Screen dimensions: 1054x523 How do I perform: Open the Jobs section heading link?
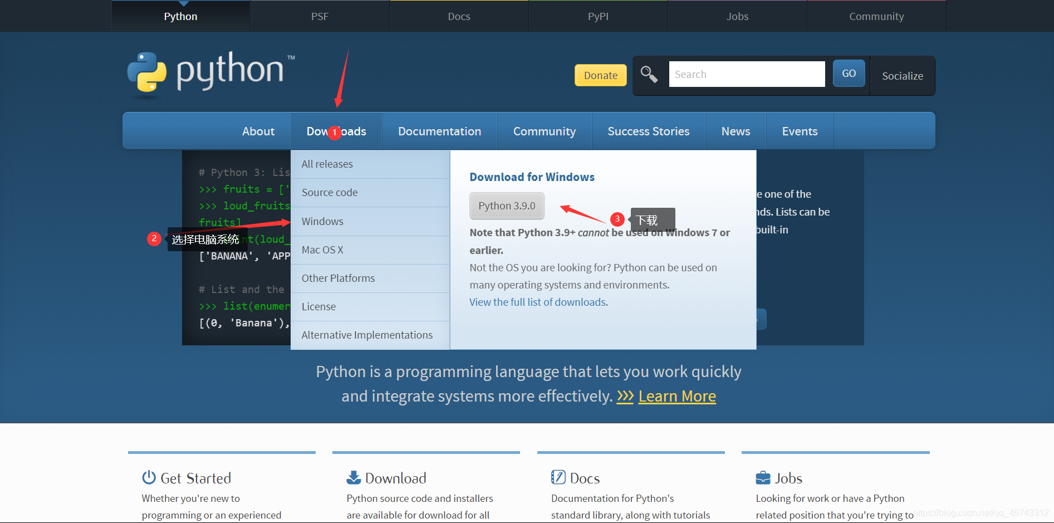[x=788, y=478]
